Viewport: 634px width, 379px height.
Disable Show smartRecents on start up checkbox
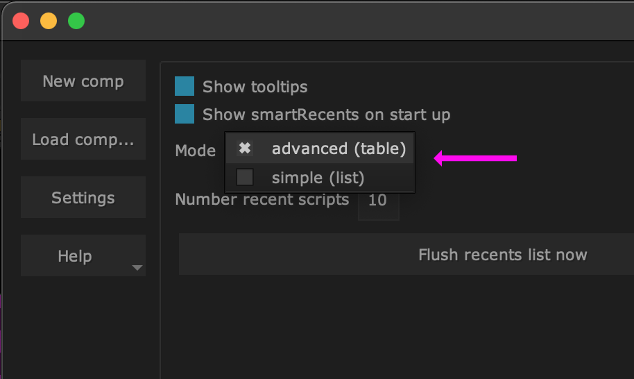185,114
